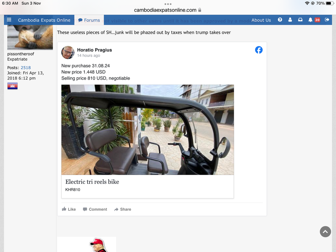
Task: Click the 'Selling price 810 USD, negotiable' text
Action: pos(95,78)
